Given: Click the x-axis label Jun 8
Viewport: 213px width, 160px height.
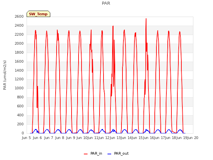Looking at the screenshot, I should click(60, 138).
